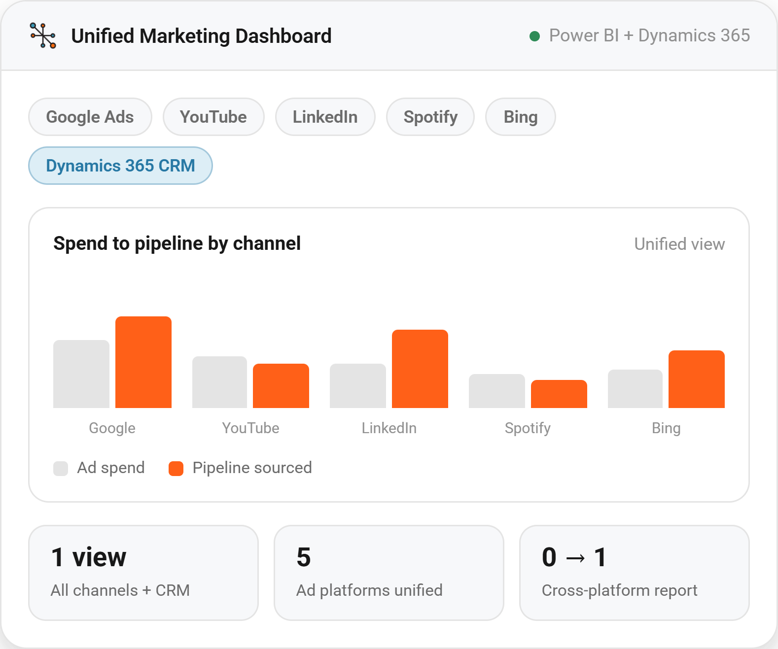Select the Dynamics 365 CRM chip

(120, 166)
